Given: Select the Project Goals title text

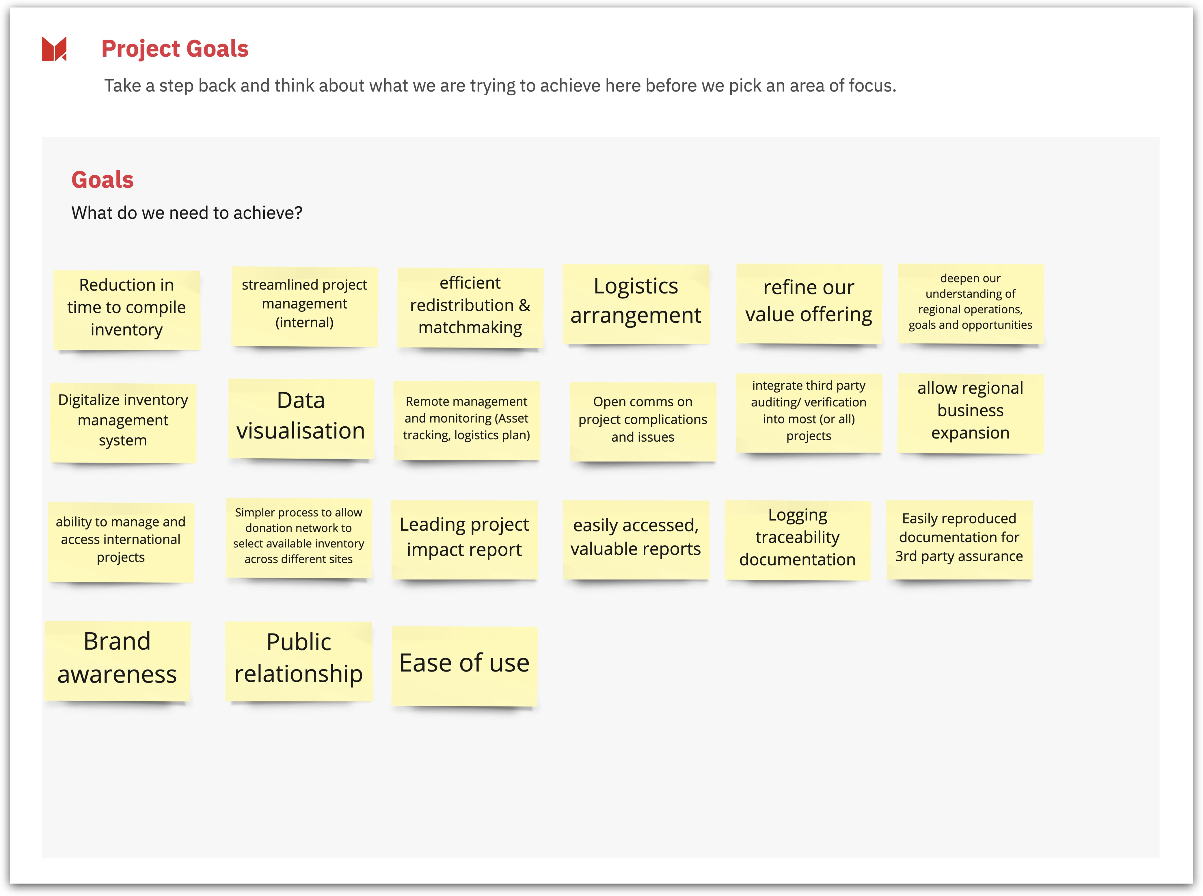Looking at the screenshot, I should pyautogui.click(x=175, y=49).
